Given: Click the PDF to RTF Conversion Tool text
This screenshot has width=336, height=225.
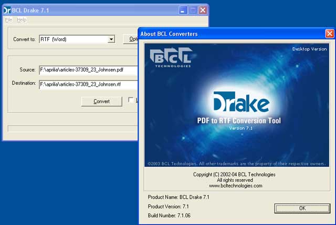Looking at the screenshot, I should click(239, 121).
